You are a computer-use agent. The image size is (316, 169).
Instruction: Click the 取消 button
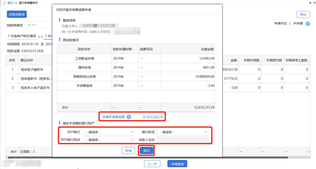(128, 151)
